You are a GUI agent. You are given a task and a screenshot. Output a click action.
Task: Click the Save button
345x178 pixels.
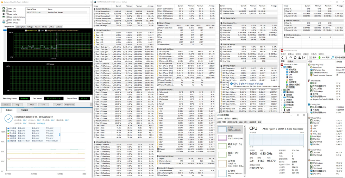point(43,105)
